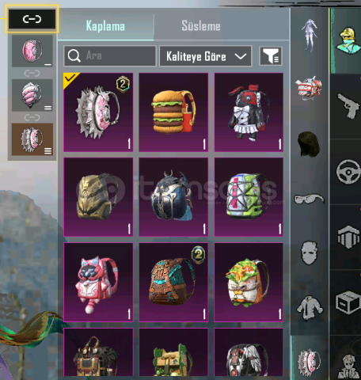Toggle link between second and third backpack levels
Screen dimensions: 361x380
click(32, 117)
